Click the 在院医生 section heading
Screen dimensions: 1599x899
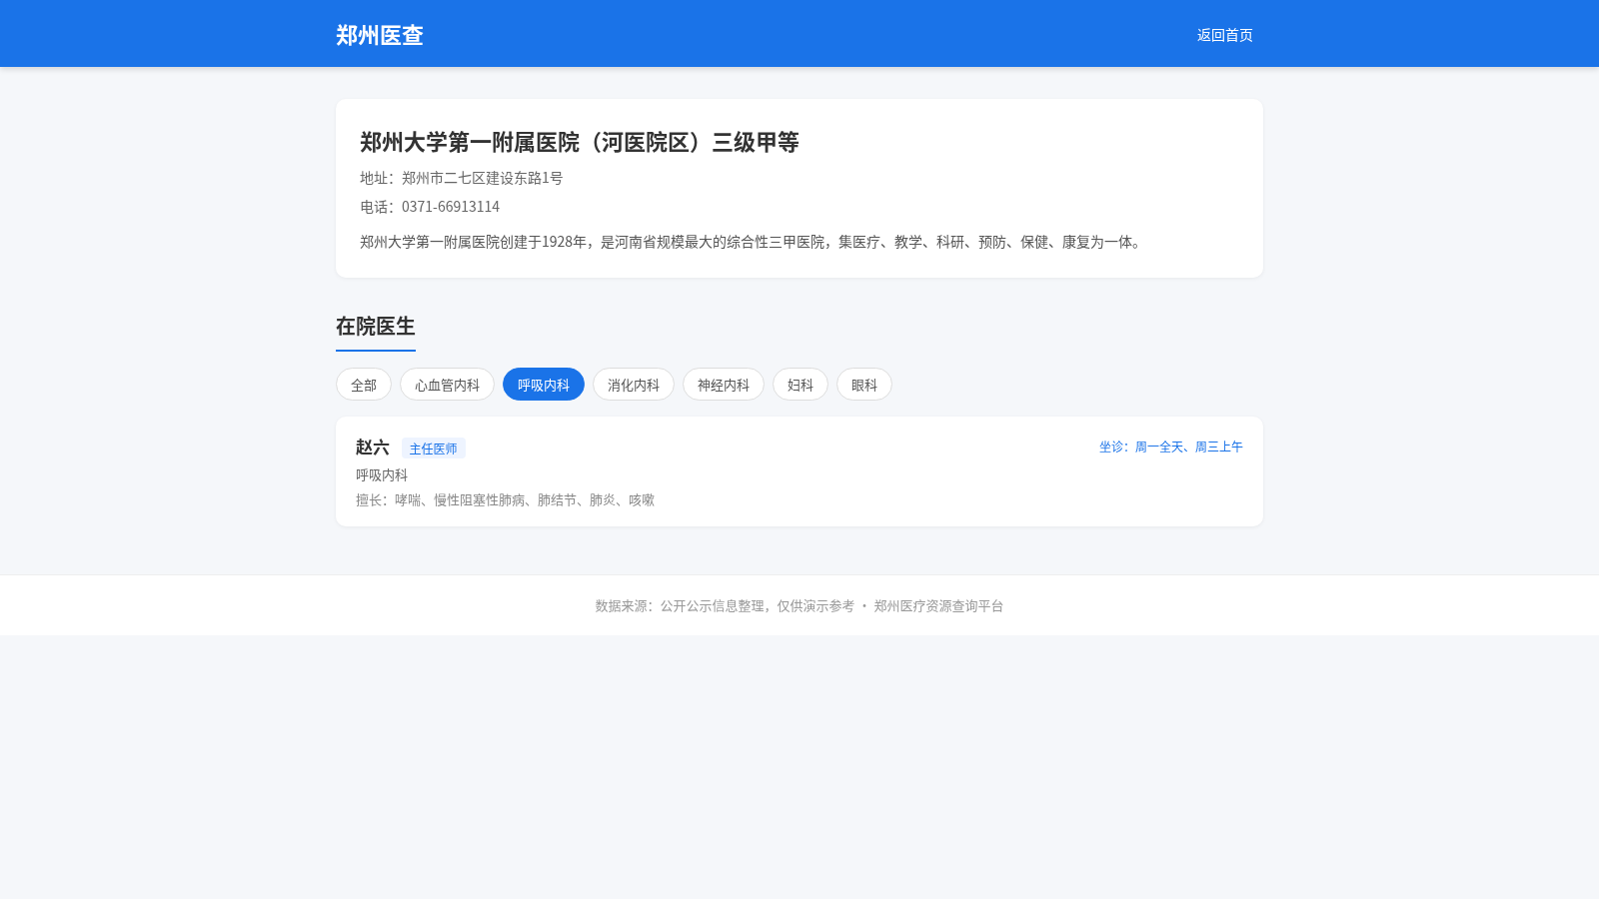click(376, 327)
